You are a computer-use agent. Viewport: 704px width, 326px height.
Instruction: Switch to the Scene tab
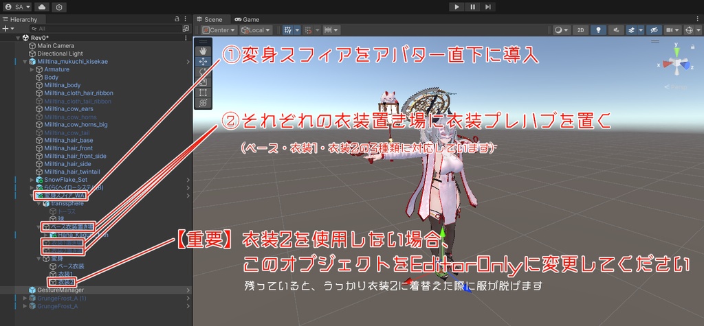pyautogui.click(x=213, y=19)
